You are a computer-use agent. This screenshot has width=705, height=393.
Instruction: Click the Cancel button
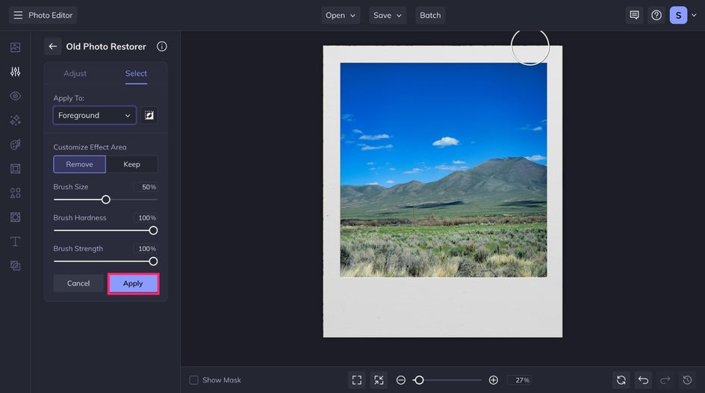pyautogui.click(x=78, y=284)
